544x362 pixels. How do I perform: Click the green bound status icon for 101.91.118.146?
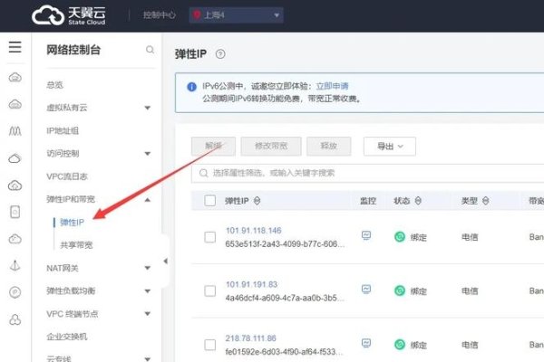point(400,237)
